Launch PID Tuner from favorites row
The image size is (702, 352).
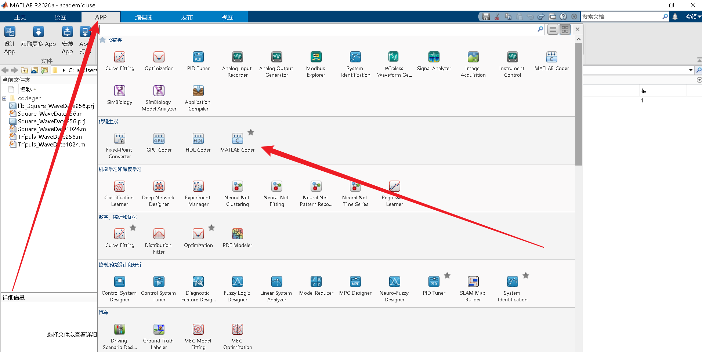pyautogui.click(x=198, y=61)
